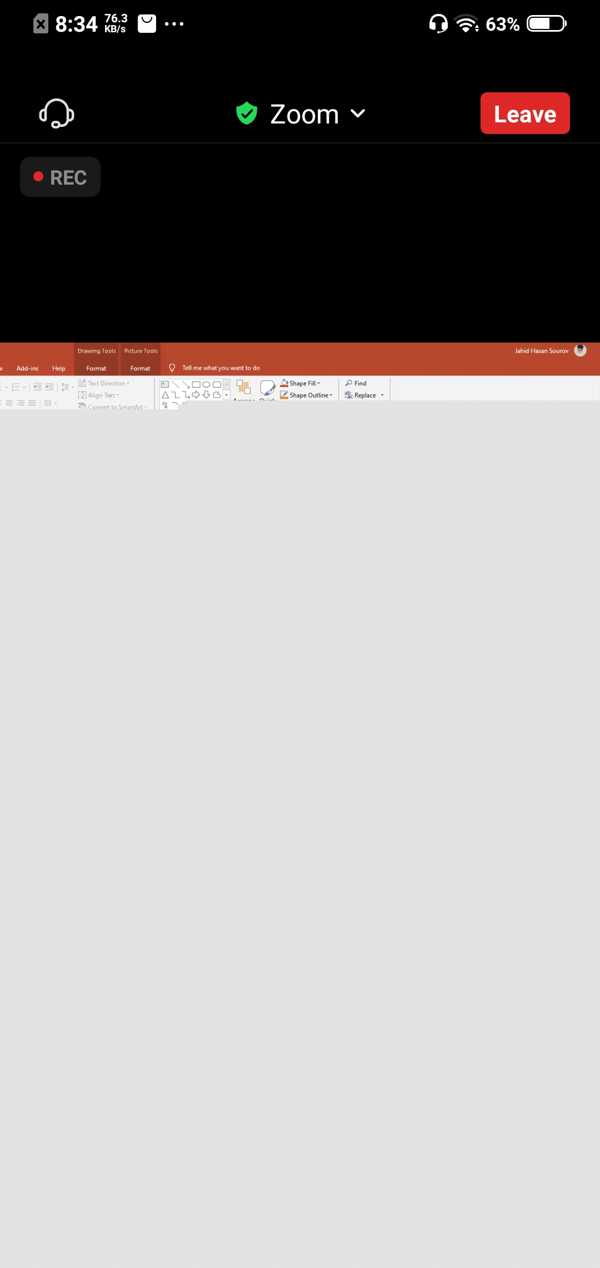Select the Text Box shape in gallery
Viewport: 600px width, 1268px height.
coord(165,384)
